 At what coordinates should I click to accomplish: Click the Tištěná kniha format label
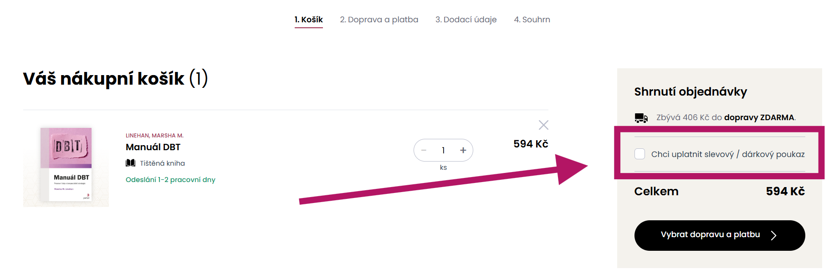tap(162, 163)
